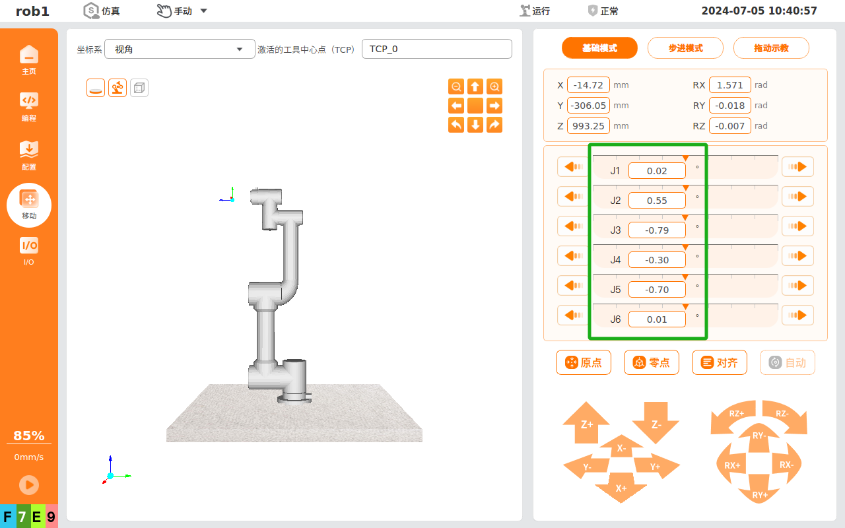Rotate the TCP with RX- arrow

tap(786, 465)
